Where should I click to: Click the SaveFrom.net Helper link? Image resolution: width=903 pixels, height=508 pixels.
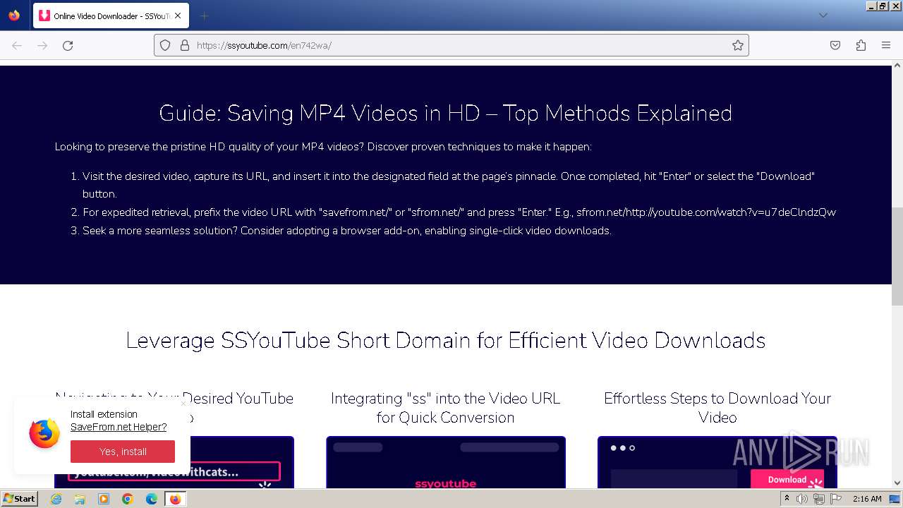(119, 427)
